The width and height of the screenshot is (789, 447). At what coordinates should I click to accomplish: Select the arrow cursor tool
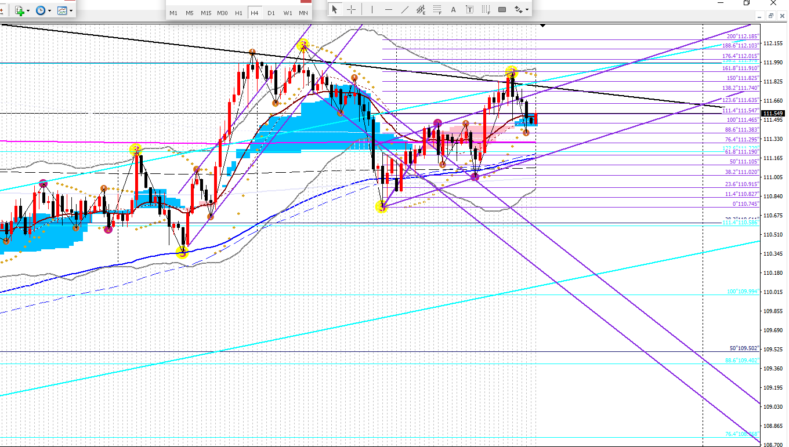coord(335,10)
